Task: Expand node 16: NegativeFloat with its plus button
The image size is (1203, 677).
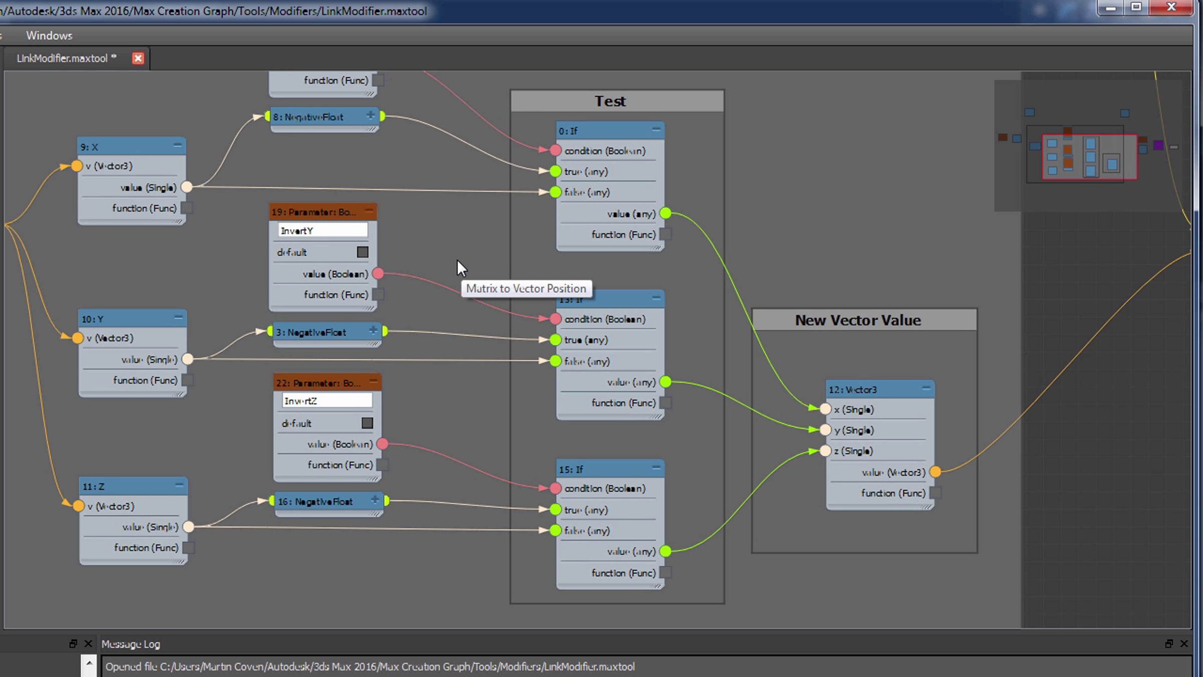Action: pyautogui.click(x=375, y=500)
